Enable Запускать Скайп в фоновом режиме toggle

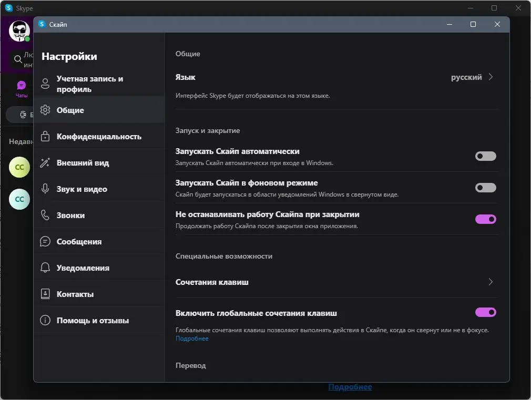coord(485,188)
